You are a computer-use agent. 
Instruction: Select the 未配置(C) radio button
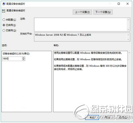pyautogui.click(x=9, y=20)
